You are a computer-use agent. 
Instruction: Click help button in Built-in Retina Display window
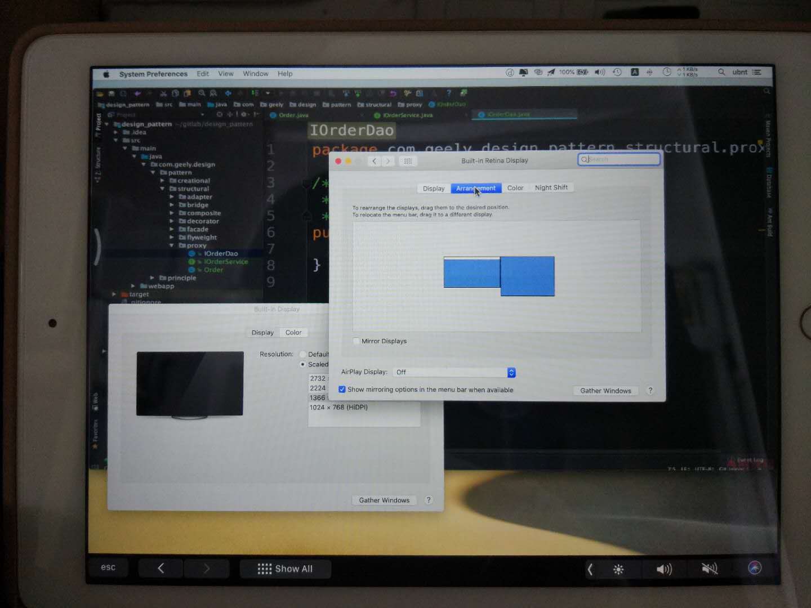[x=650, y=390]
